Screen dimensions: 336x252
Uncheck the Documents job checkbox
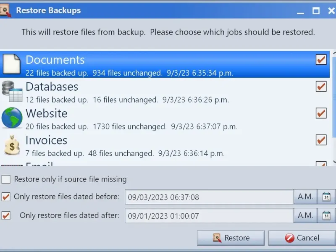321,60
